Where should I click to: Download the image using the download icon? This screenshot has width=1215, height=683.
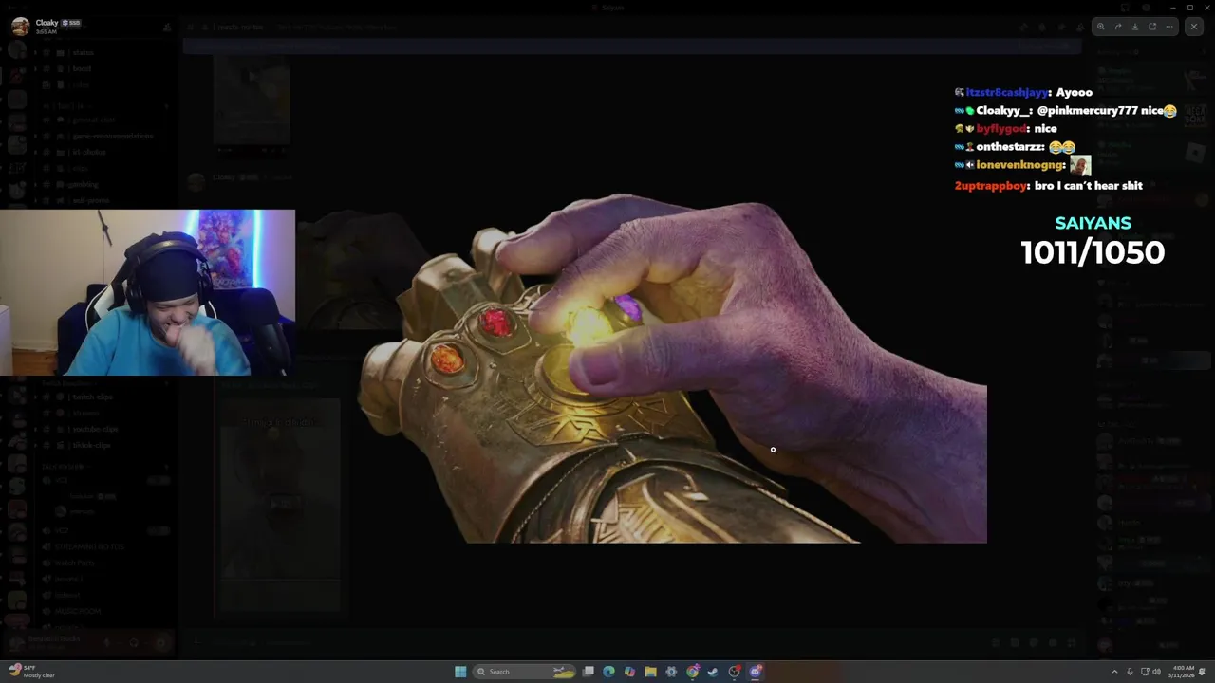tap(1135, 27)
